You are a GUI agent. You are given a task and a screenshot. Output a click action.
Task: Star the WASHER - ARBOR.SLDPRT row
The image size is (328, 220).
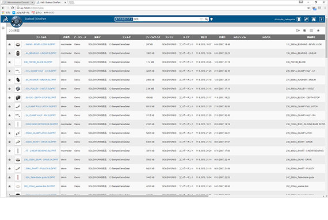coord(9,80)
